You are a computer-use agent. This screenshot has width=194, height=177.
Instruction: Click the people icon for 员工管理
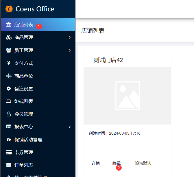coord(9,50)
